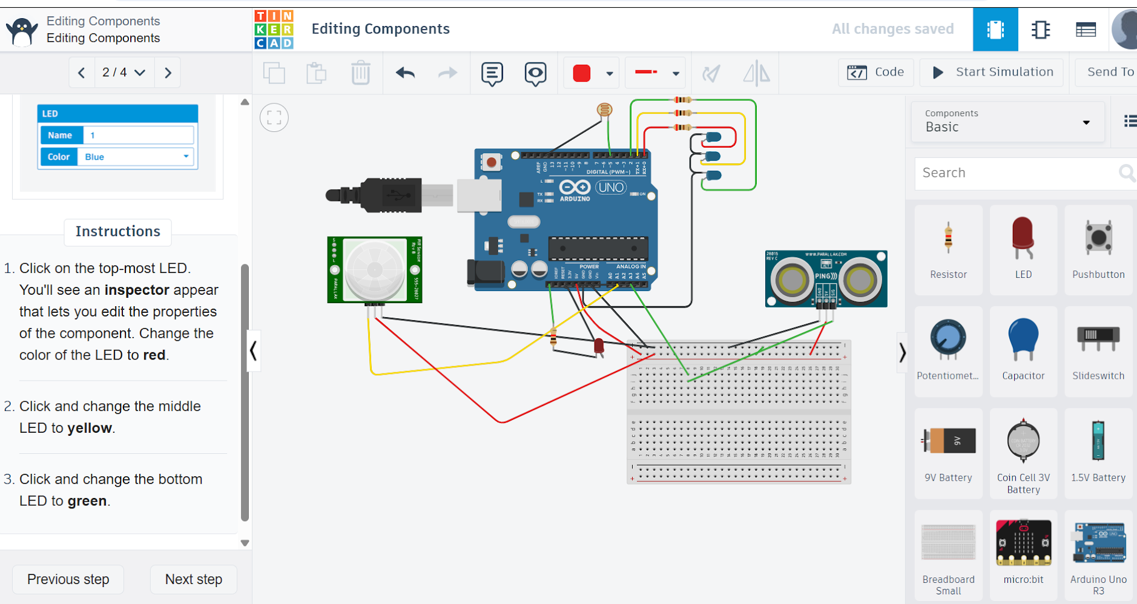The height and width of the screenshot is (604, 1137).
Task: Click the photoresistor above the Arduino
Action: coord(604,110)
